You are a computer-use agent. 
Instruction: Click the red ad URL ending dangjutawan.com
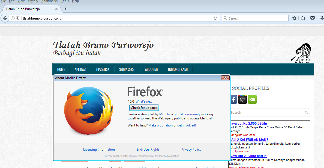click(x=242, y=135)
